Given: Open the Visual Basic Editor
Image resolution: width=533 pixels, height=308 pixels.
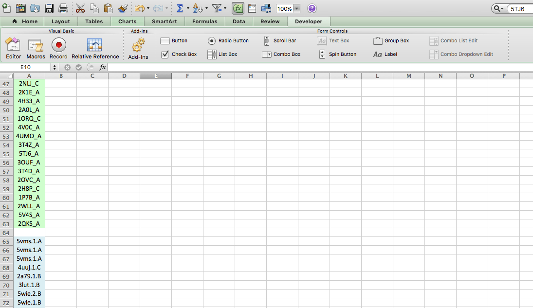Looking at the screenshot, I should click(13, 48).
